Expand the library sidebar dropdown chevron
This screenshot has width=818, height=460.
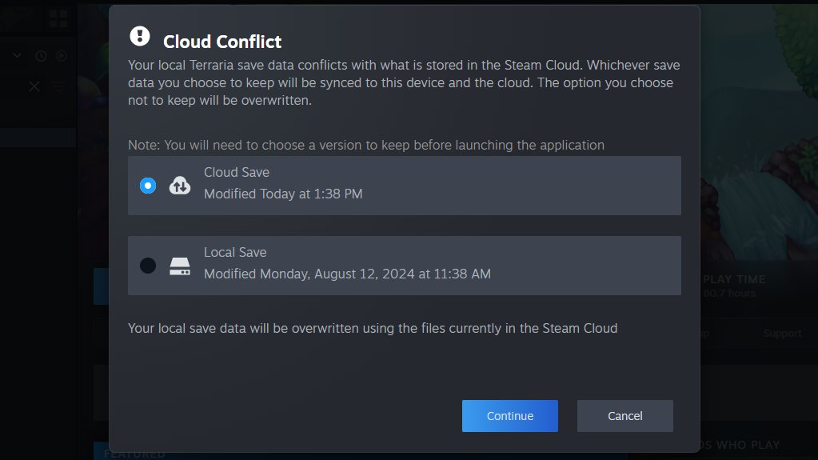click(18, 56)
